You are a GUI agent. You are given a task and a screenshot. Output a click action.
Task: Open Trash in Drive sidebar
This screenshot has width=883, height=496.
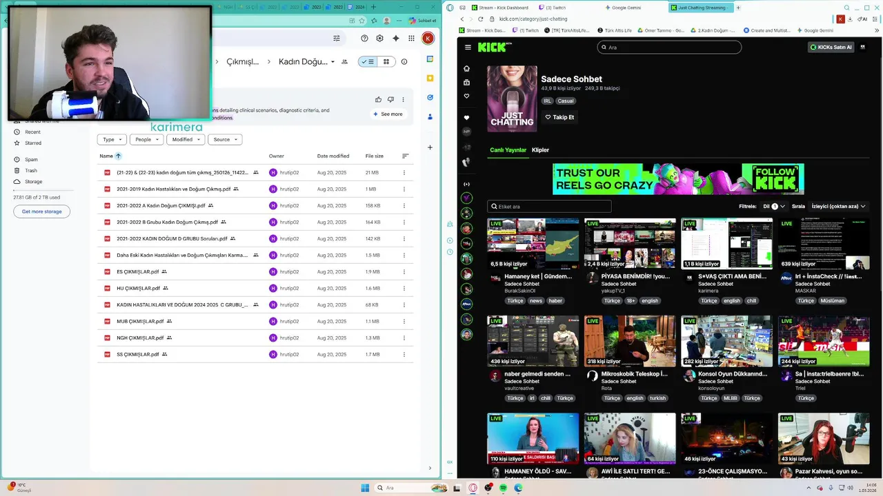click(x=31, y=171)
